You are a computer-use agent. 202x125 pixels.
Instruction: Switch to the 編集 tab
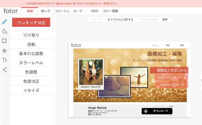pos(30,11)
